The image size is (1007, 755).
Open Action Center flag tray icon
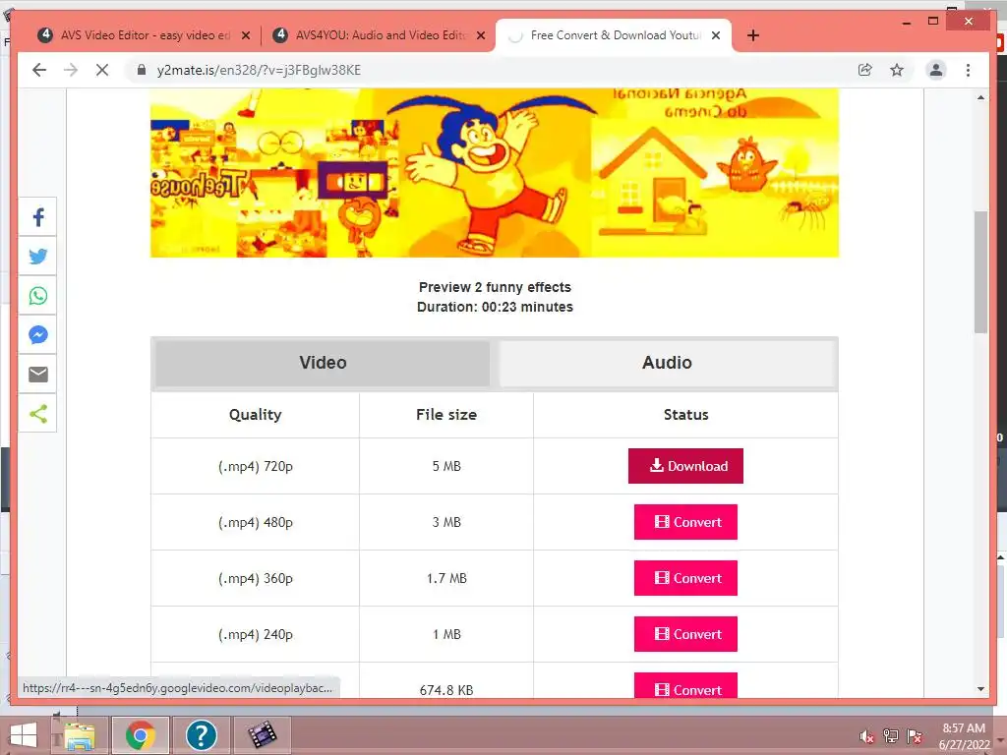point(915,736)
